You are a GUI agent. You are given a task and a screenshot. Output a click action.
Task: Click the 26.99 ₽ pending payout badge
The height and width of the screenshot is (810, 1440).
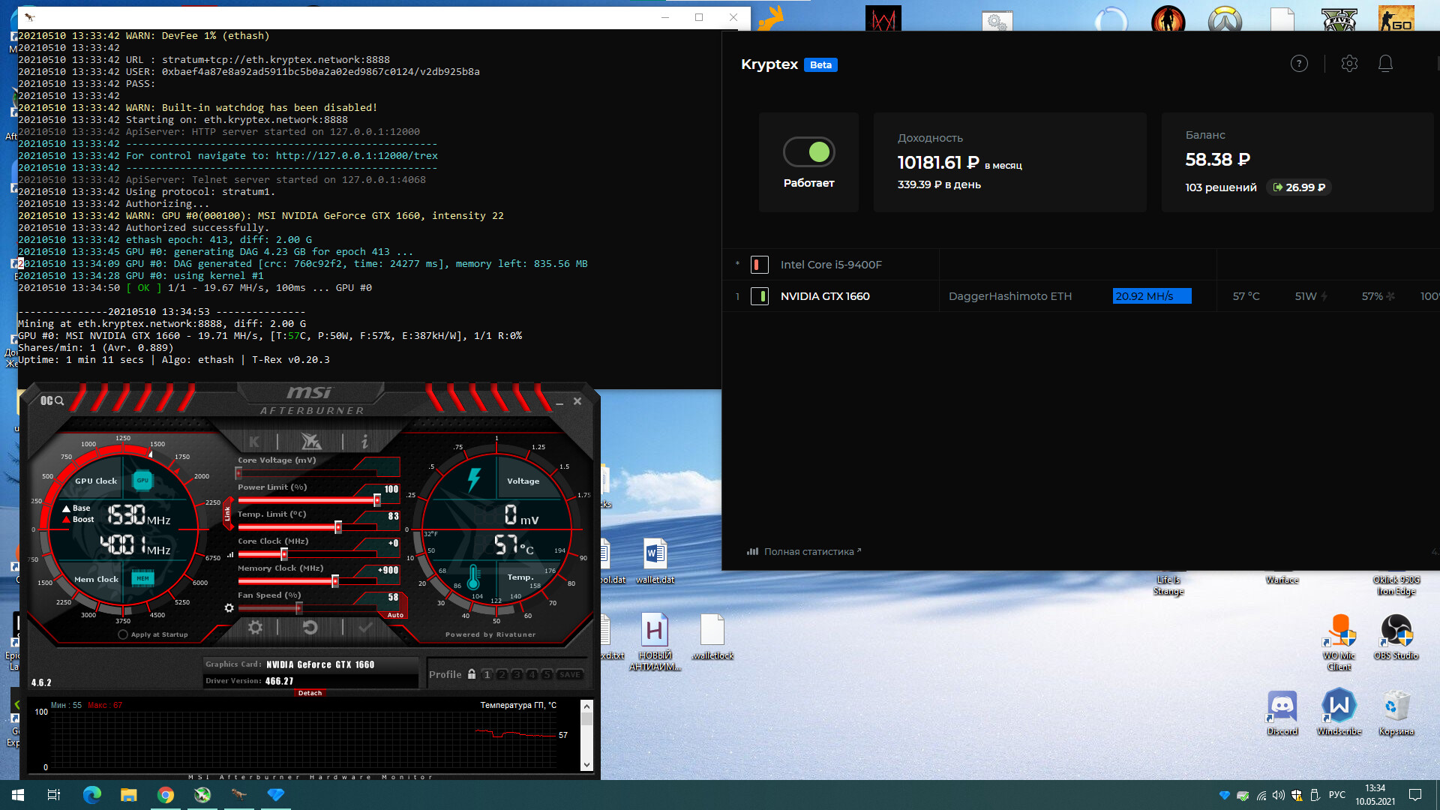click(1299, 187)
